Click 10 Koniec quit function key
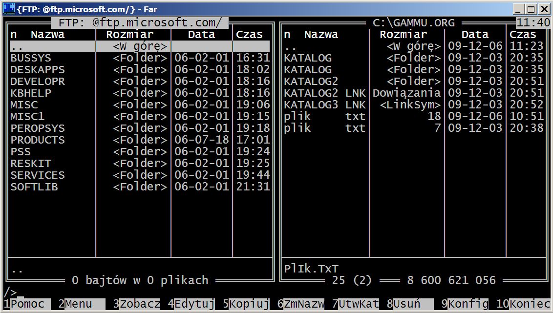The height and width of the screenshot is (313, 553). point(523,304)
